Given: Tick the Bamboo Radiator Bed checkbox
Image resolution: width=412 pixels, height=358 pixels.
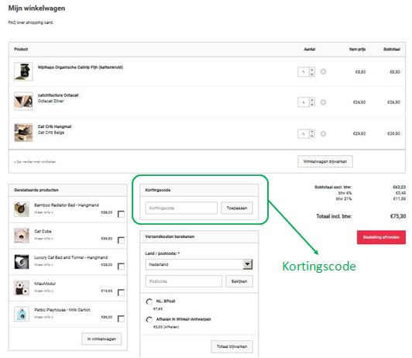Looking at the screenshot, I should [x=121, y=214].
